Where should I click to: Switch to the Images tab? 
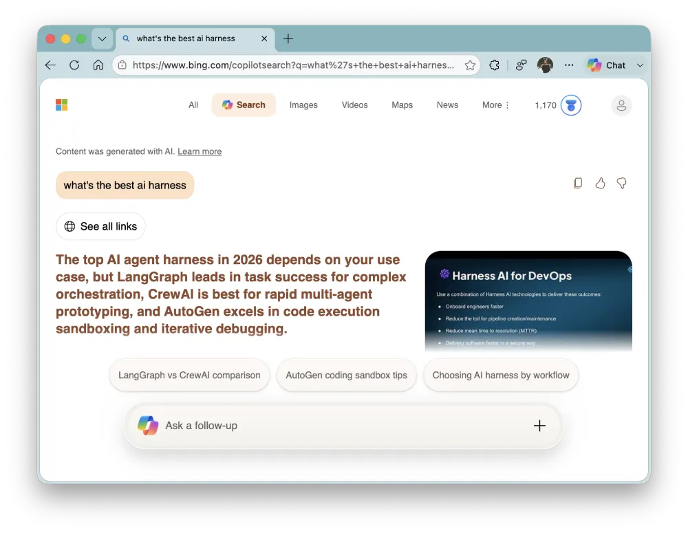click(303, 105)
